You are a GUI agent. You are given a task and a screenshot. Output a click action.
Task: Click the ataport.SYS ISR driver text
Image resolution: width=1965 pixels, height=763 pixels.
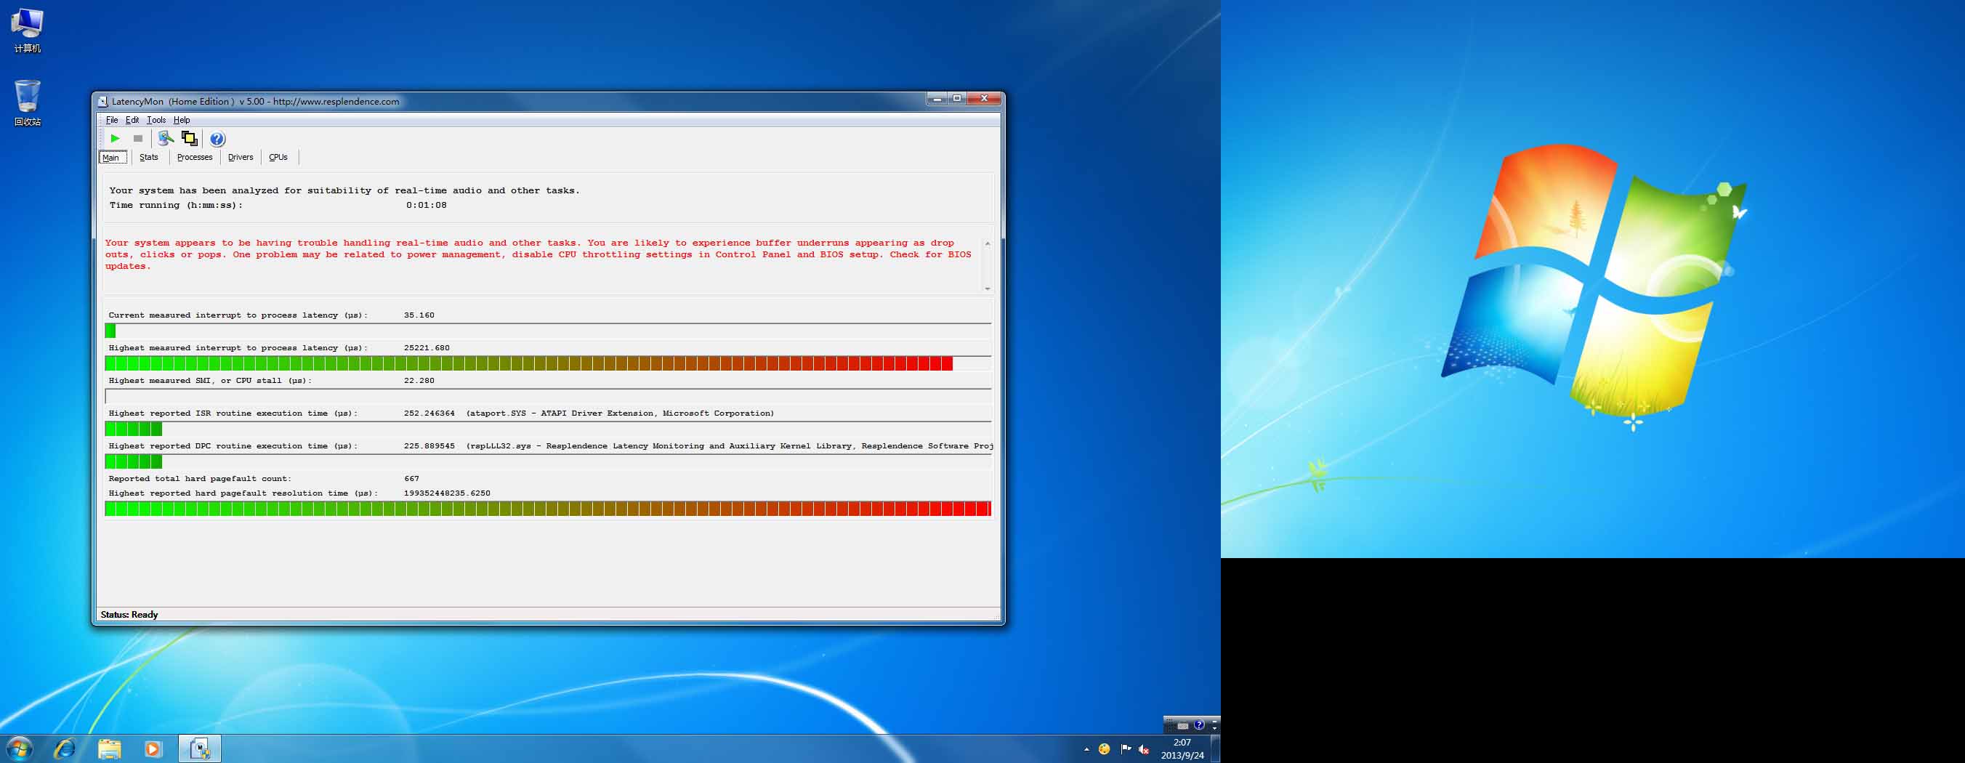point(619,413)
